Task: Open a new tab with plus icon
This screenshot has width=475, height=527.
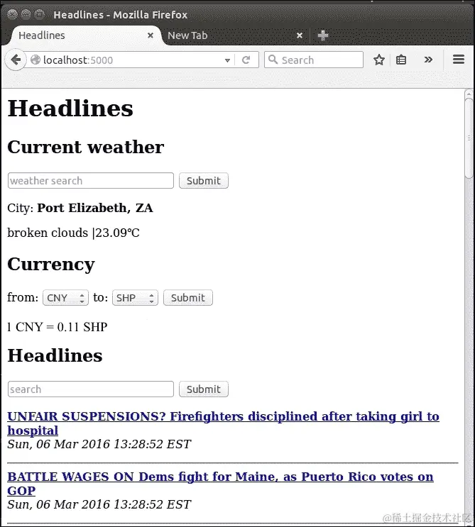Action: (323, 35)
